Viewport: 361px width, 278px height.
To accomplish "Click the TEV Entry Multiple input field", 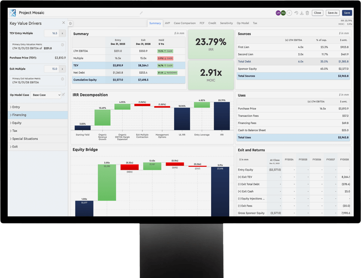I will 52,33.
